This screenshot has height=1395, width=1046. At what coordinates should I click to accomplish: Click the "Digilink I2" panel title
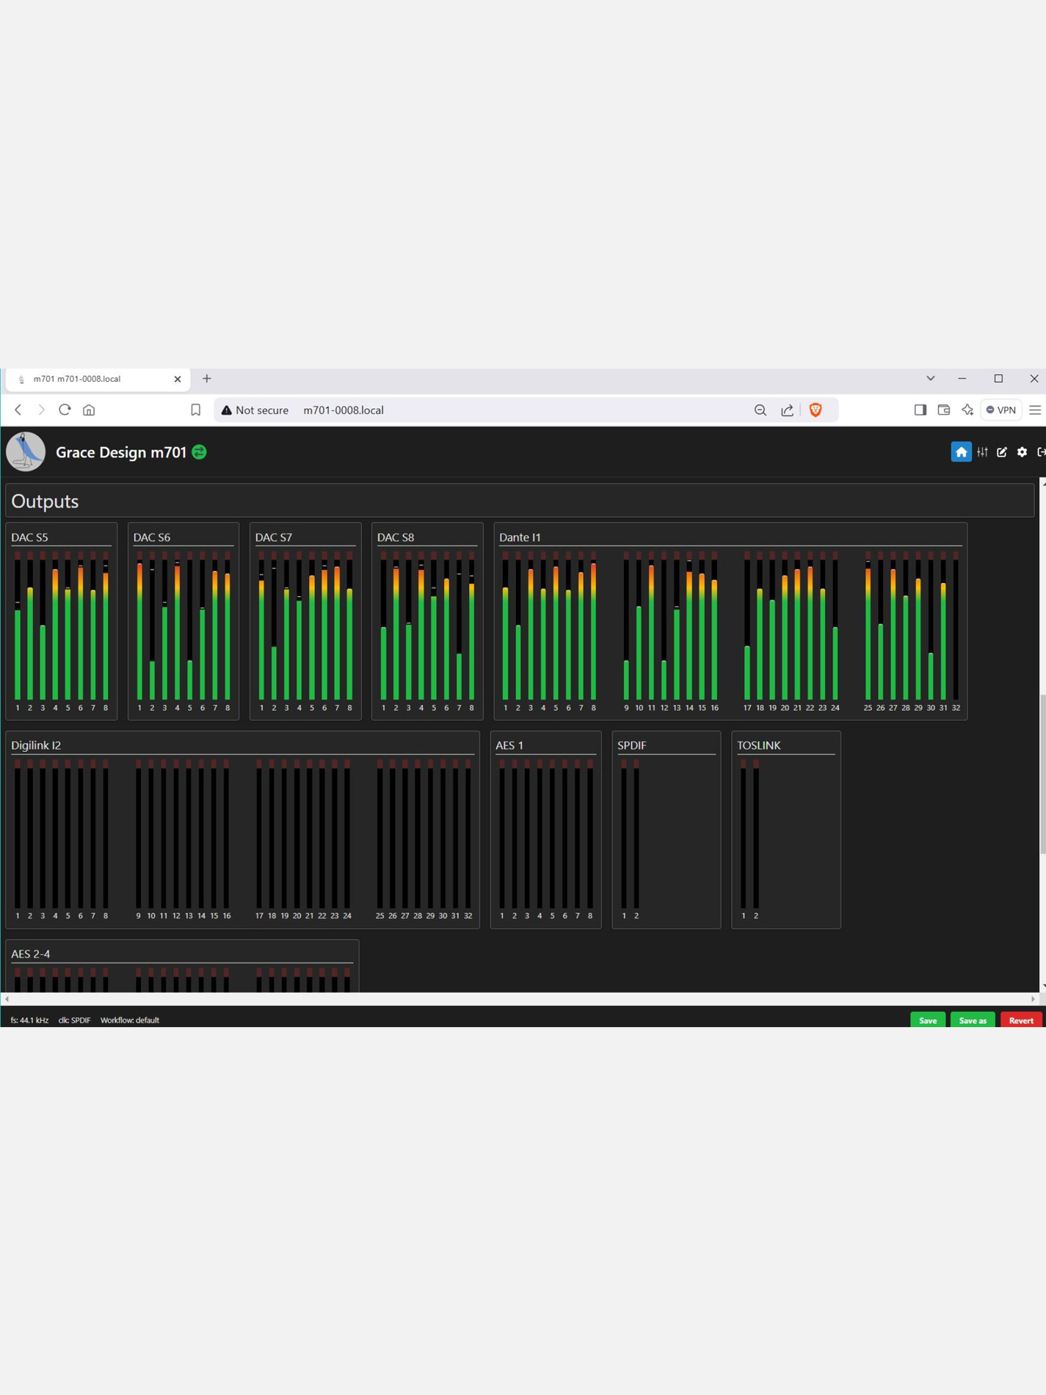click(x=36, y=745)
